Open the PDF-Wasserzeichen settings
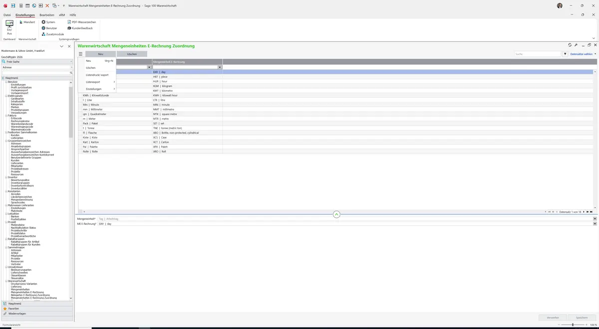Viewport: 599px width, 329px height. click(82, 22)
